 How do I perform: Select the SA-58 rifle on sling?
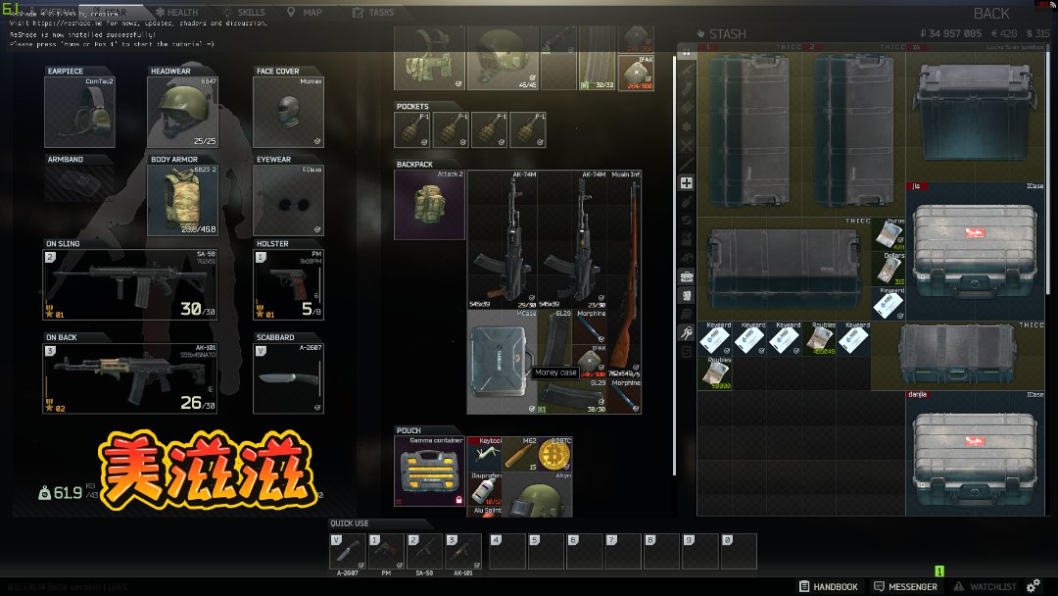tap(129, 285)
